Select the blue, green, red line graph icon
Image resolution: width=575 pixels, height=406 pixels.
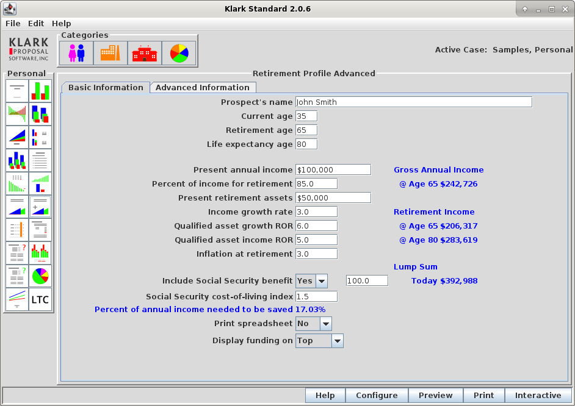click(x=17, y=299)
